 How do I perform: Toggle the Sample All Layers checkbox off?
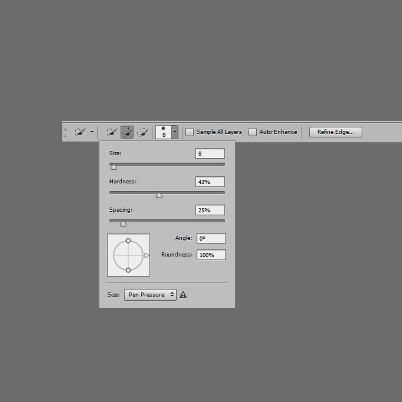tap(190, 132)
